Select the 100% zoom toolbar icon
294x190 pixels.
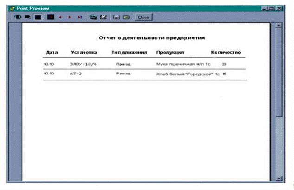[x=28, y=17]
